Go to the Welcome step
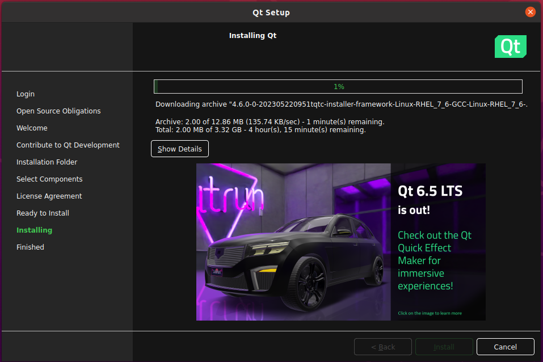This screenshot has height=362, width=543. pyautogui.click(x=32, y=128)
